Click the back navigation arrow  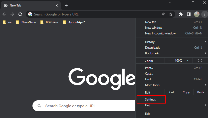pos(4,14)
